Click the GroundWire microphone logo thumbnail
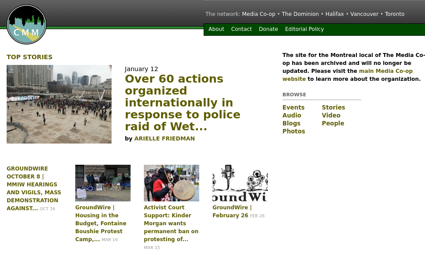The image size is (425, 265). pyautogui.click(x=240, y=183)
